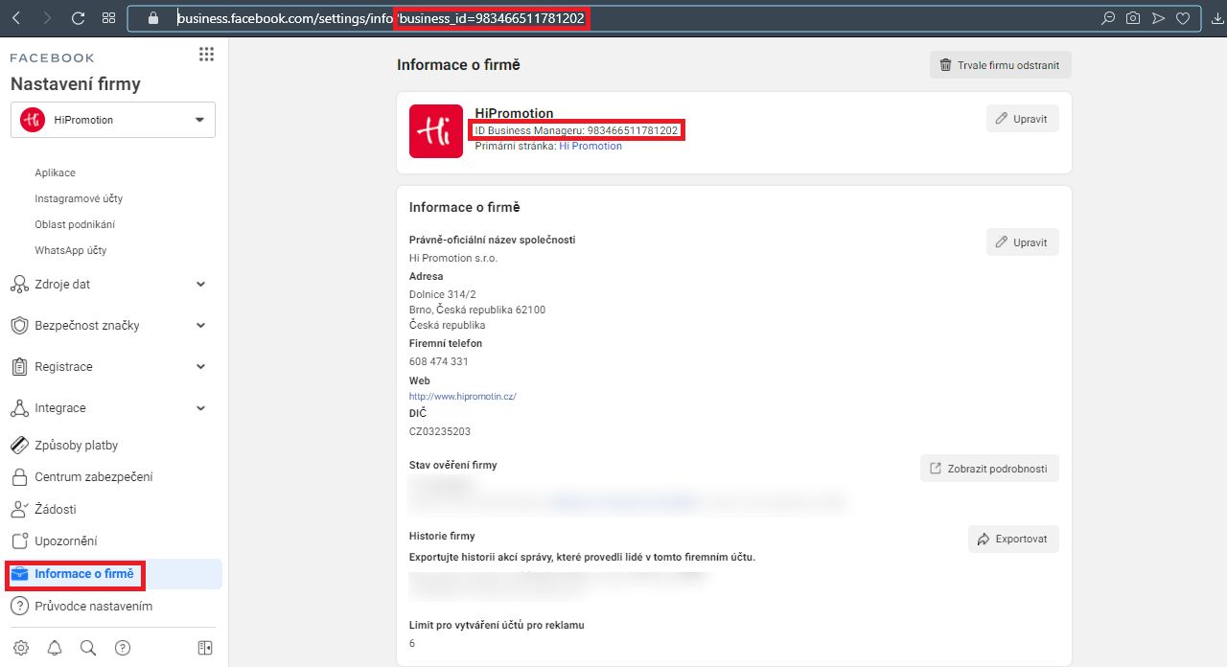The width and height of the screenshot is (1227, 667).
Task: Open browser downloads icon
Action: pos(1217,18)
